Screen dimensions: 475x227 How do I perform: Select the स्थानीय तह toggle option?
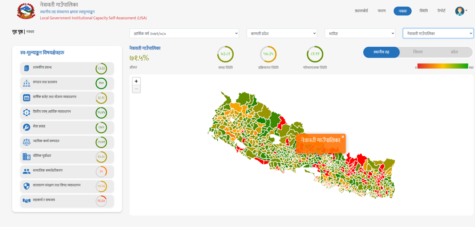(x=381, y=52)
